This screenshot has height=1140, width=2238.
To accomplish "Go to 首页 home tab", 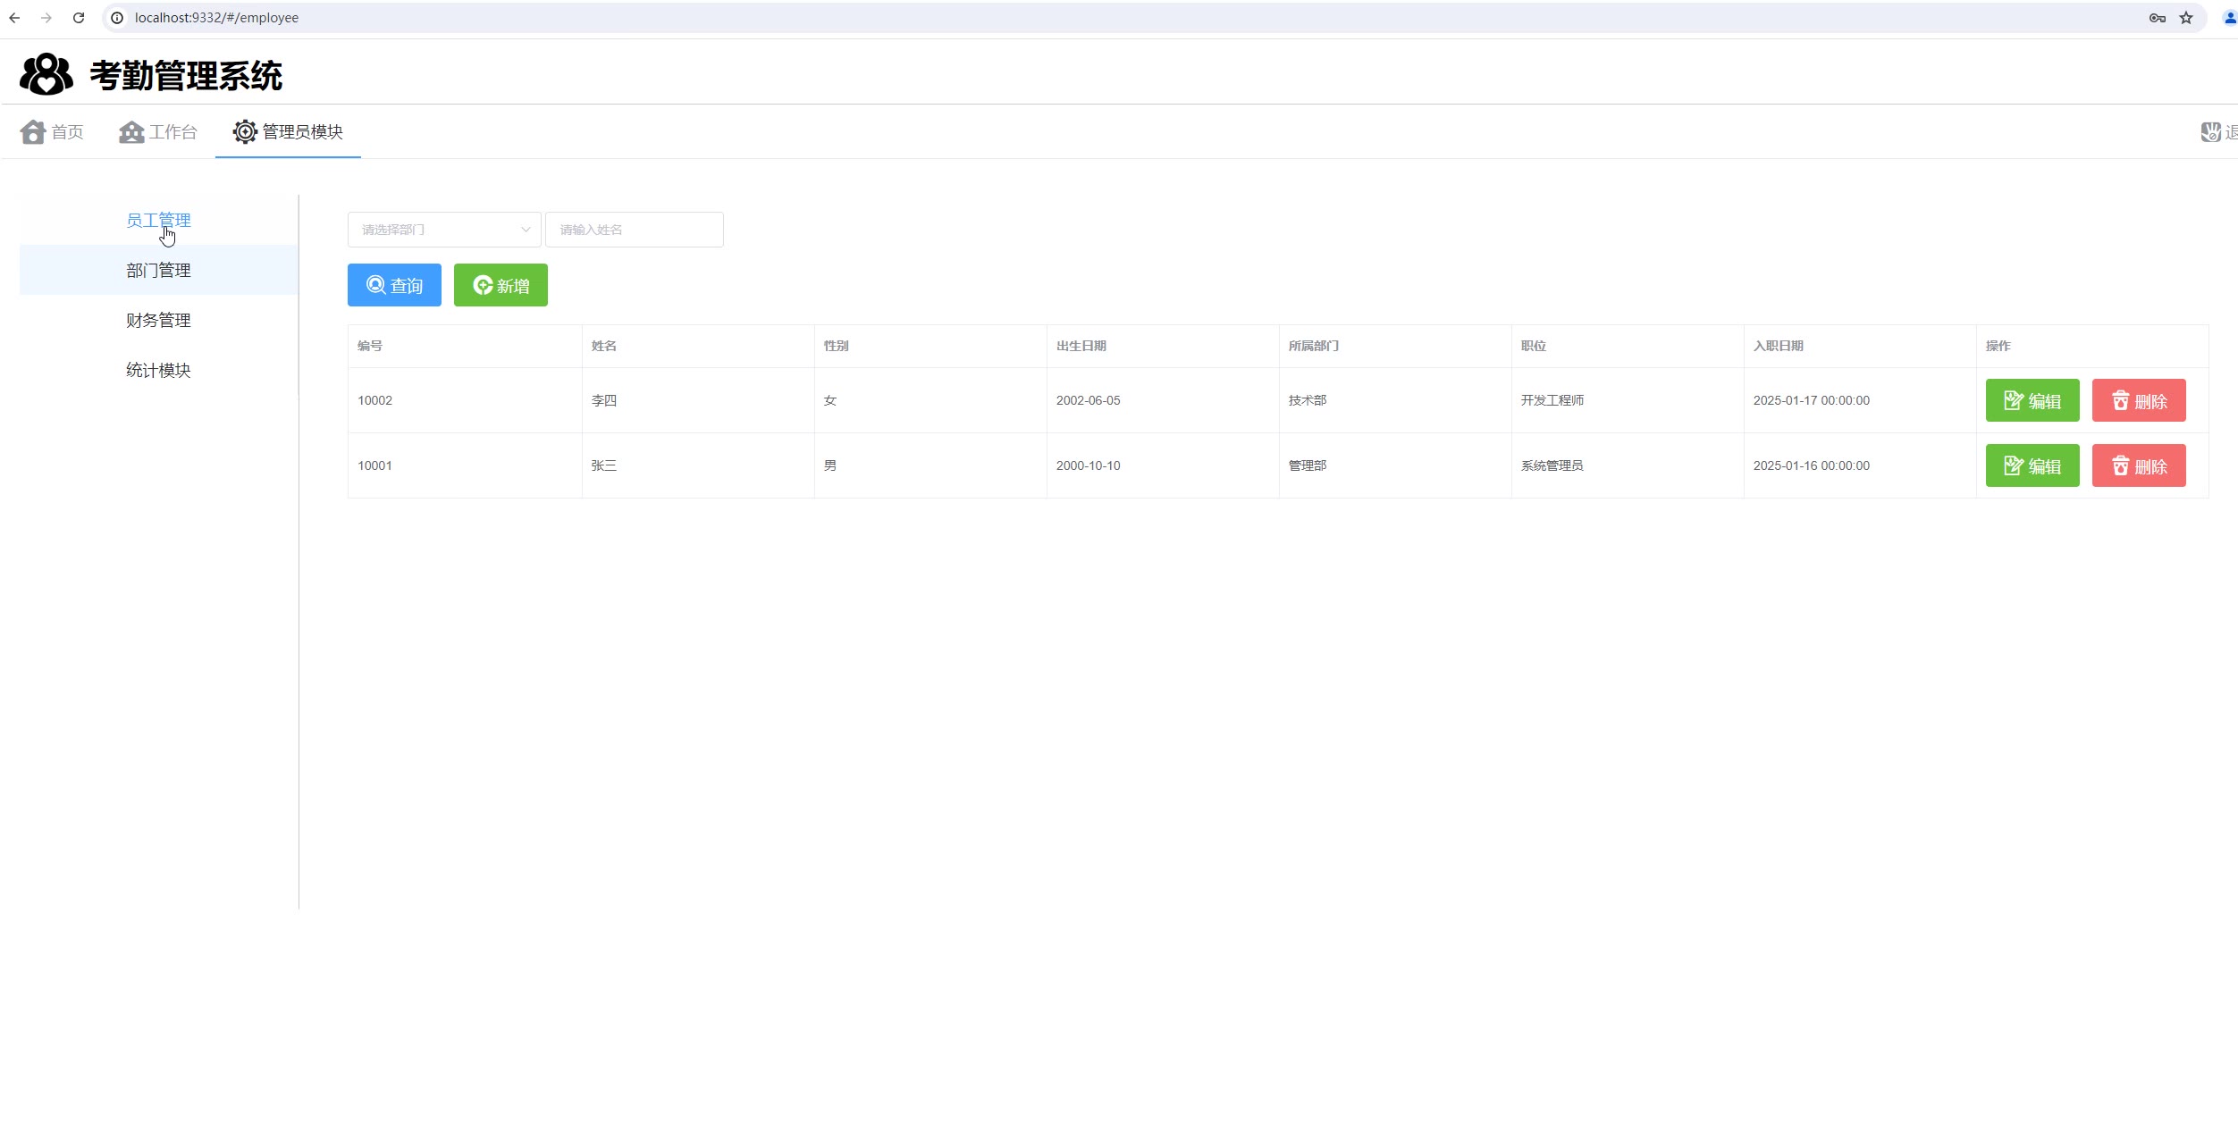I will [52, 132].
